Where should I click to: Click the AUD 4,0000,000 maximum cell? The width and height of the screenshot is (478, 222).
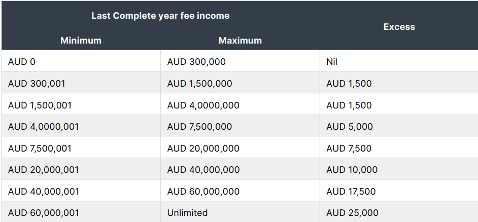(203, 105)
